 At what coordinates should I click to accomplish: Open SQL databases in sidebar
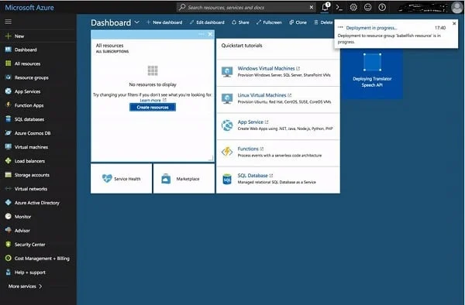click(x=29, y=119)
